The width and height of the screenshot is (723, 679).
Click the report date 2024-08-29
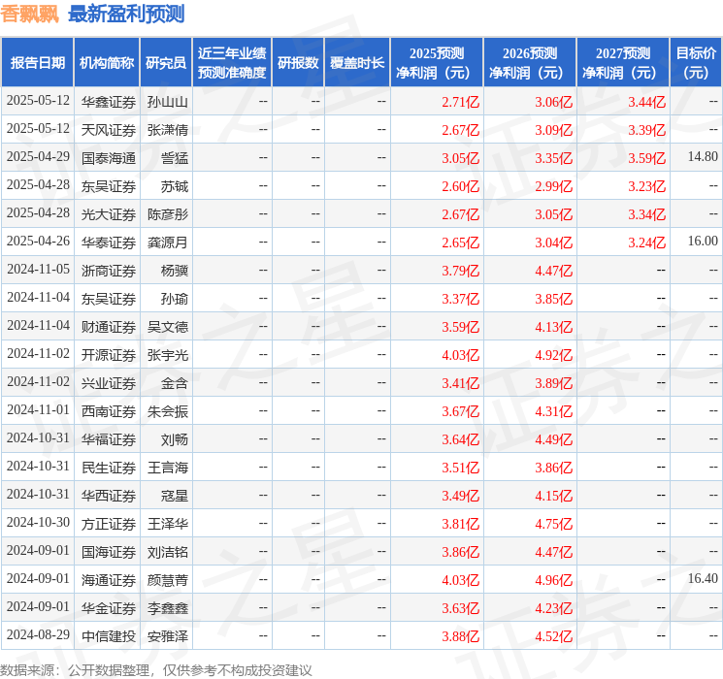[38, 634]
